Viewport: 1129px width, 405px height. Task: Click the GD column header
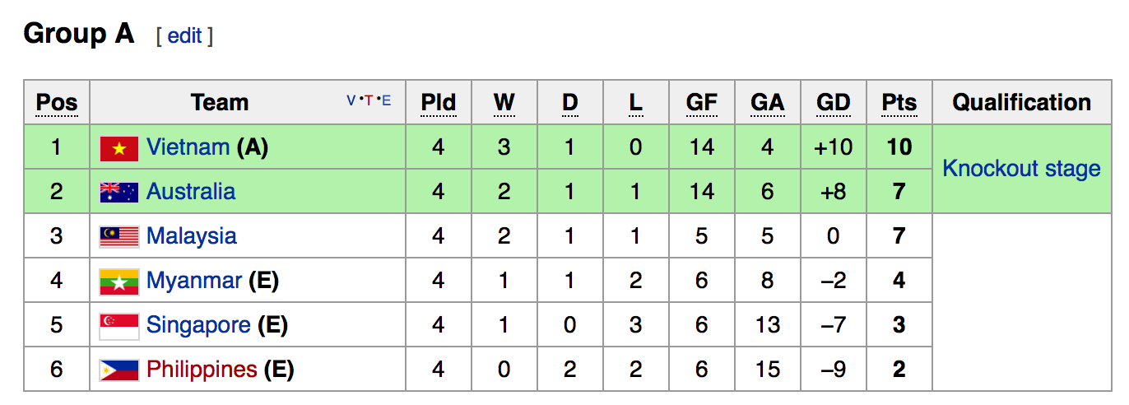click(833, 103)
